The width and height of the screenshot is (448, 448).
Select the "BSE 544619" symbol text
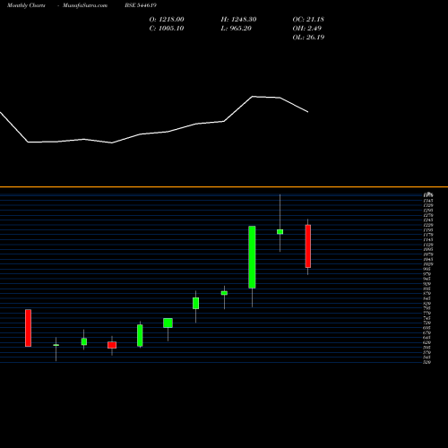141,5
